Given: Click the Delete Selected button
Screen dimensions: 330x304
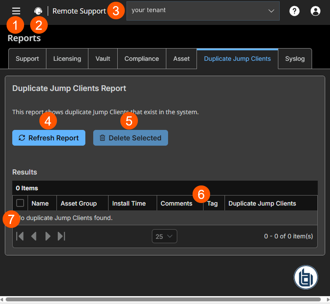Looking at the screenshot, I should [130, 138].
